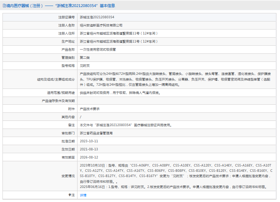The width and height of the screenshot is (280, 202).
Task: Click the 管理类别 label
Action: 68,58
